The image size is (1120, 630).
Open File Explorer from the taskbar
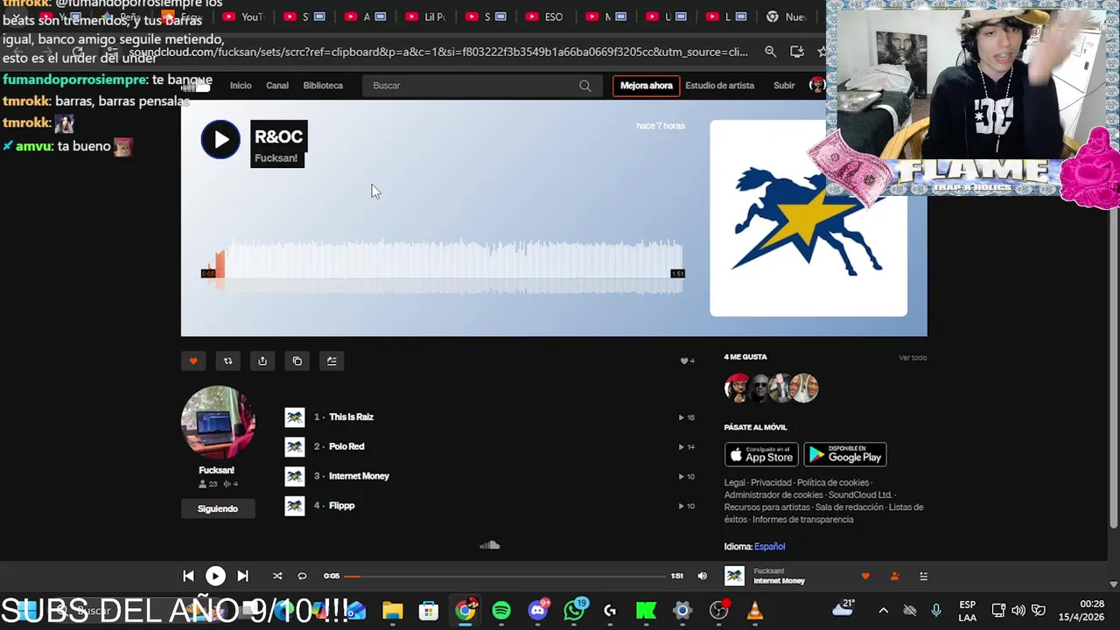(x=392, y=611)
